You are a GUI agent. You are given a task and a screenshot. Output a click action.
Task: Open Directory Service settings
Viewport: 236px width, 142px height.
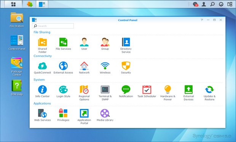(x=126, y=45)
